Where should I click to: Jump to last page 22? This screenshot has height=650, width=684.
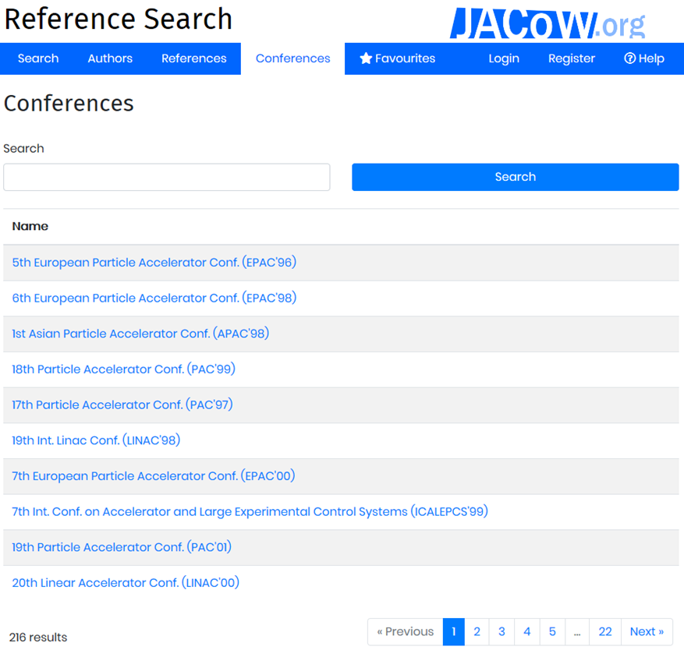coord(605,632)
